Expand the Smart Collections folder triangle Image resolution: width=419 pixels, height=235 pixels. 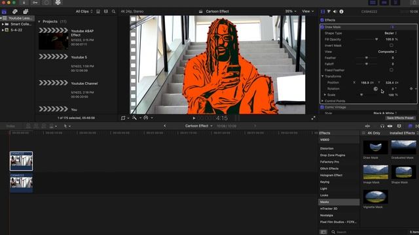[3, 24]
